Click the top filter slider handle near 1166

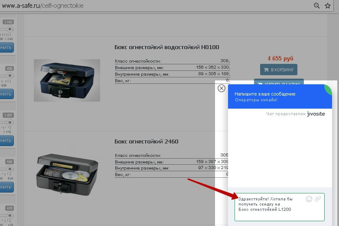click(x=9, y=29)
